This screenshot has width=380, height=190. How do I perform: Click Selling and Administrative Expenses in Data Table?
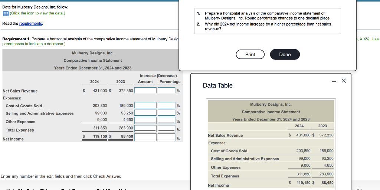coord(245,159)
